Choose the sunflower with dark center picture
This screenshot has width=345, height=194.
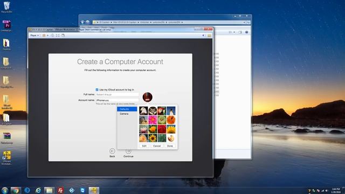pos(153,138)
